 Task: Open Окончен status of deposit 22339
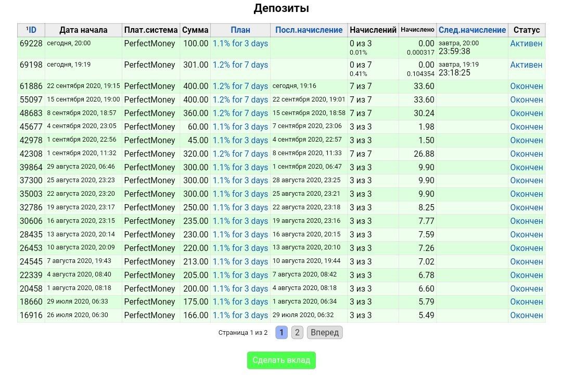(527, 275)
